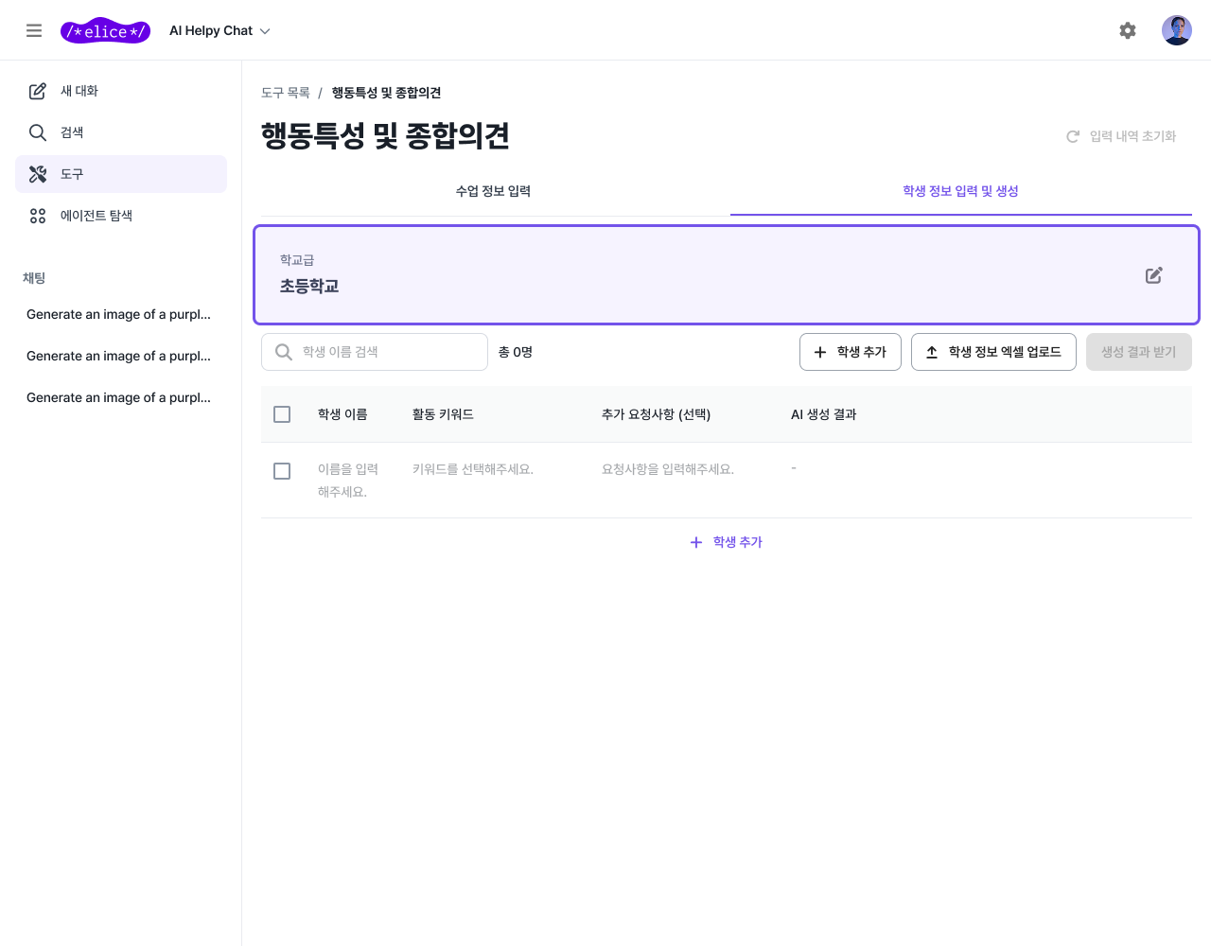Open settings gear icon

coord(1127,30)
